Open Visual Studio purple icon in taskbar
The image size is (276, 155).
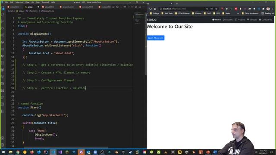pyautogui.click(x=60, y=152)
